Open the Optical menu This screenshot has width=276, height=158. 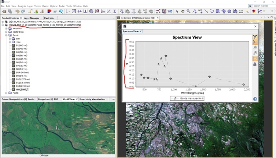[54, 6]
